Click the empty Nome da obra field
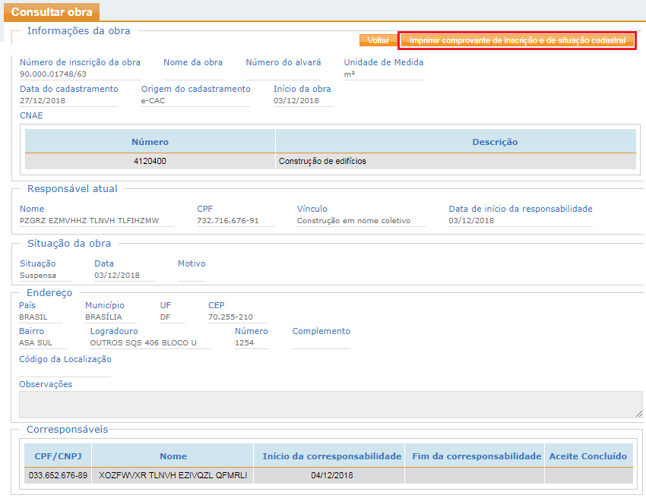The height and width of the screenshot is (498, 646). pos(192,74)
